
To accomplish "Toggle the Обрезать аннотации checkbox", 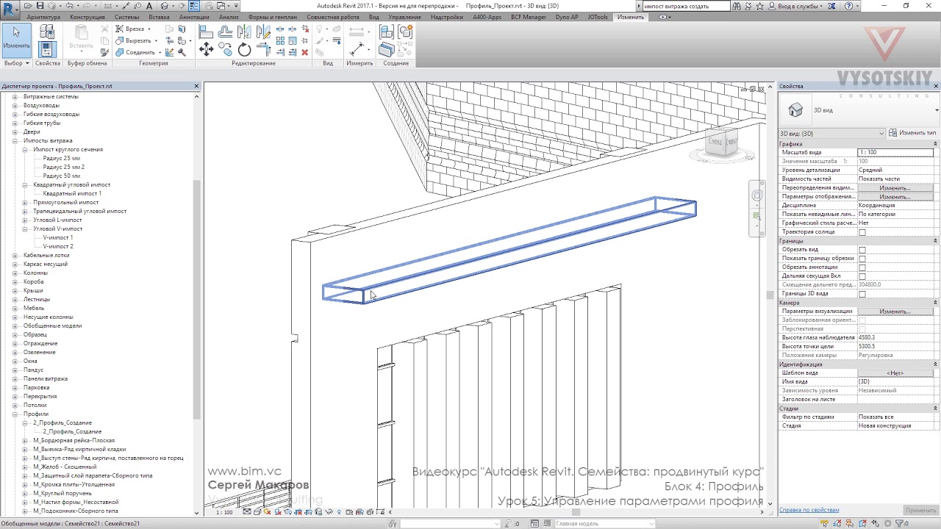I will [862, 267].
